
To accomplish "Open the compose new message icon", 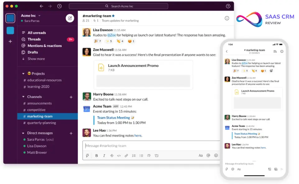I will [70, 18].
